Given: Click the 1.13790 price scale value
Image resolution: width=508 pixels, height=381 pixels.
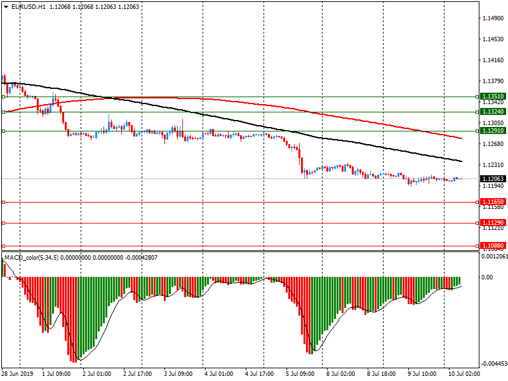Looking at the screenshot, I should tap(493, 81).
